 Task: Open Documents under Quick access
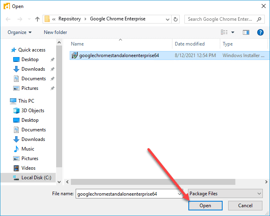29,79
